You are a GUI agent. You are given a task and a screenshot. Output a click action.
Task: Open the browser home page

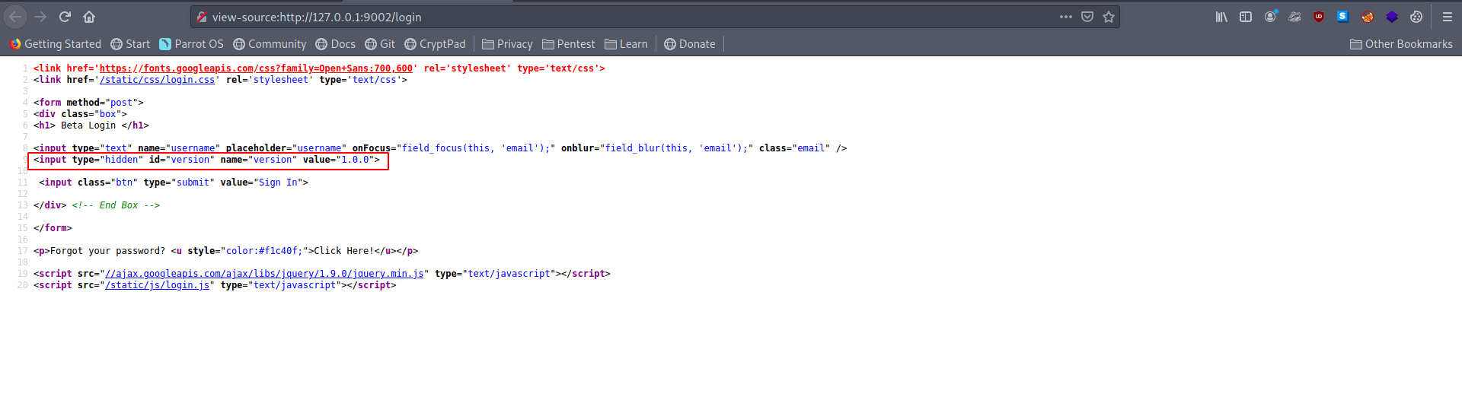89,17
